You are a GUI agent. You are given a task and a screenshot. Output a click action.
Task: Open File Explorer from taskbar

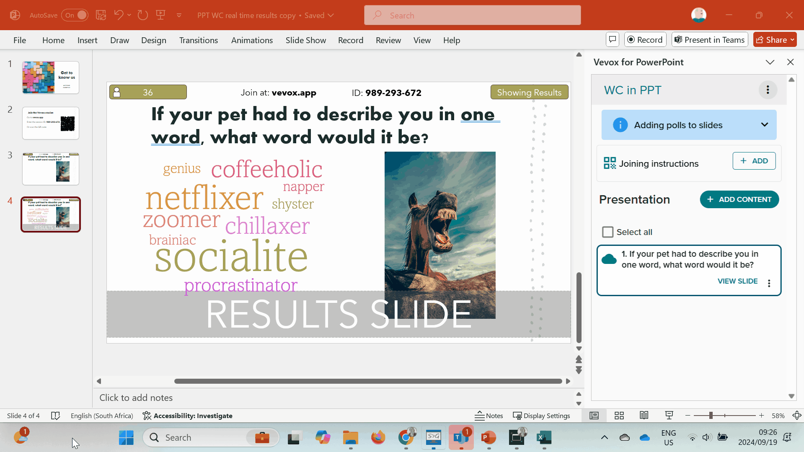[x=351, y=437]
